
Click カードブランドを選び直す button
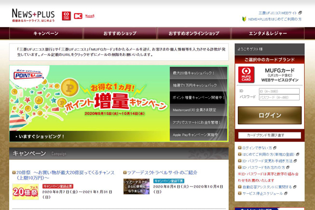click(269, 135)
